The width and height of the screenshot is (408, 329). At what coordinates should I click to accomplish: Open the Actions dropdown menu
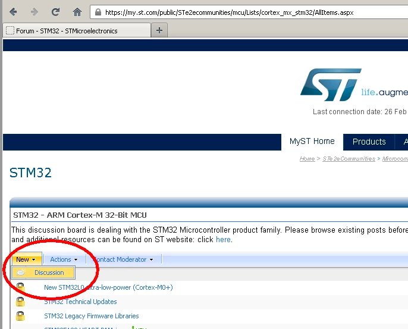click(x=64, y=259)
